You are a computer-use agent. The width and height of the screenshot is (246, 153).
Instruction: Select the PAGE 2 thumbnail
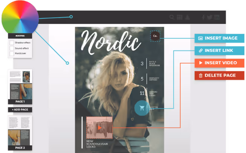tap(20, 133)
